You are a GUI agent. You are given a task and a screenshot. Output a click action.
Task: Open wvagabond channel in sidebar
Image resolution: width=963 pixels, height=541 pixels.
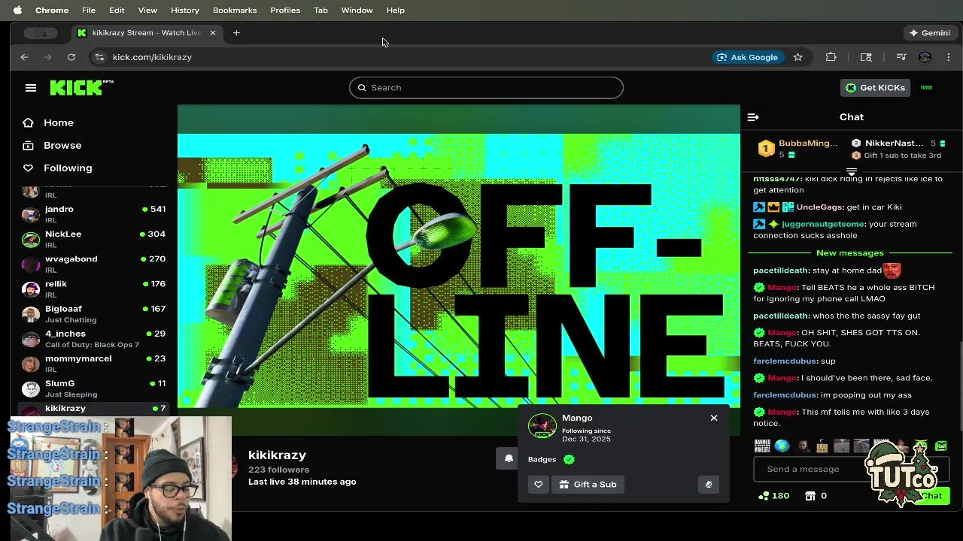[94, 264]
